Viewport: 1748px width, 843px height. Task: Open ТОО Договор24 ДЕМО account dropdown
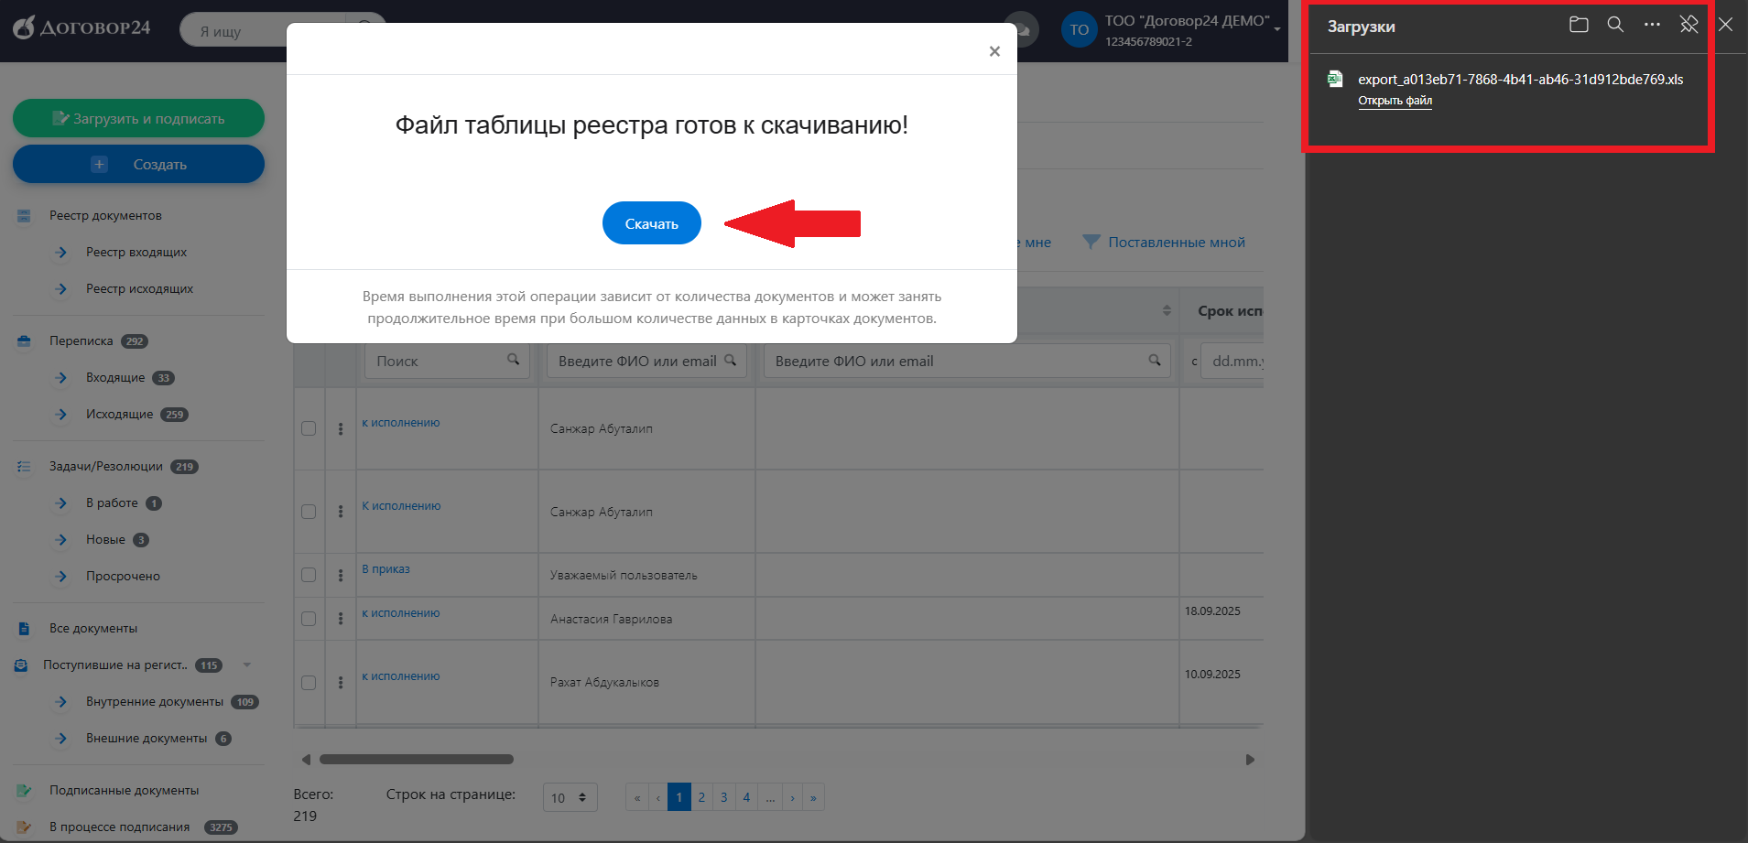1276,29
